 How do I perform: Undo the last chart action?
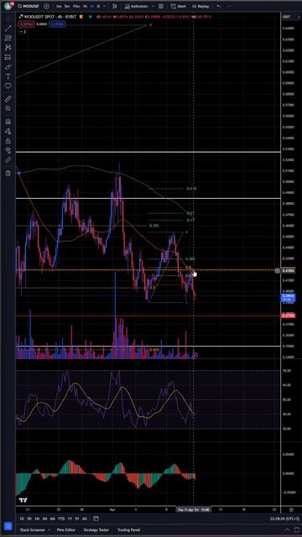tap(219, 6)
